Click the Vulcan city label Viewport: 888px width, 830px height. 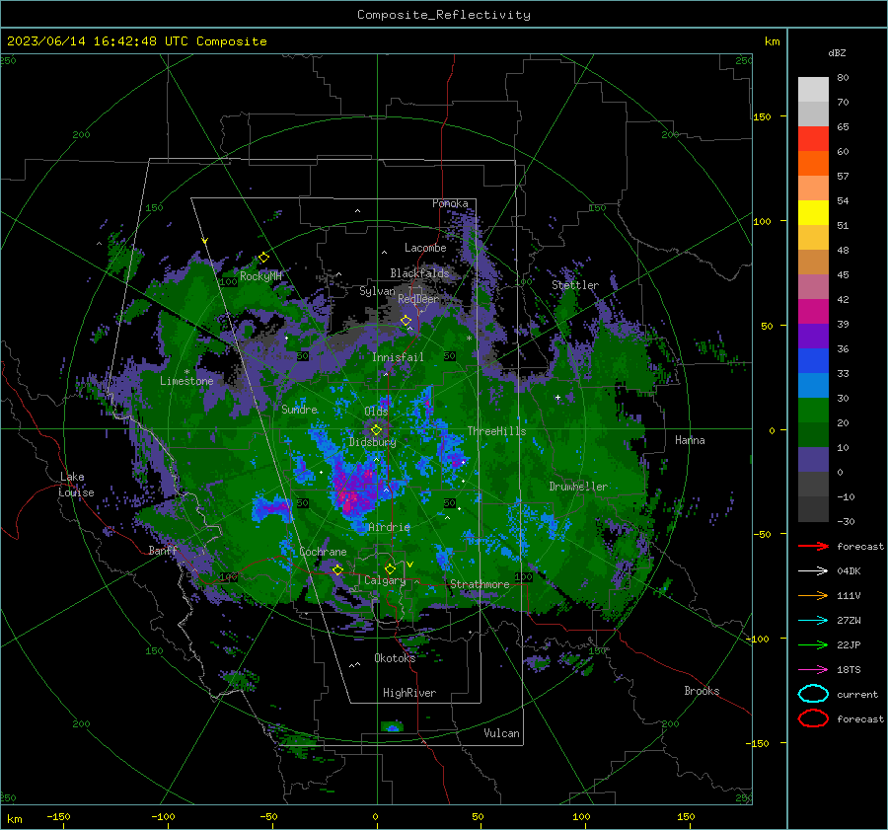click(x=501, y=733)
